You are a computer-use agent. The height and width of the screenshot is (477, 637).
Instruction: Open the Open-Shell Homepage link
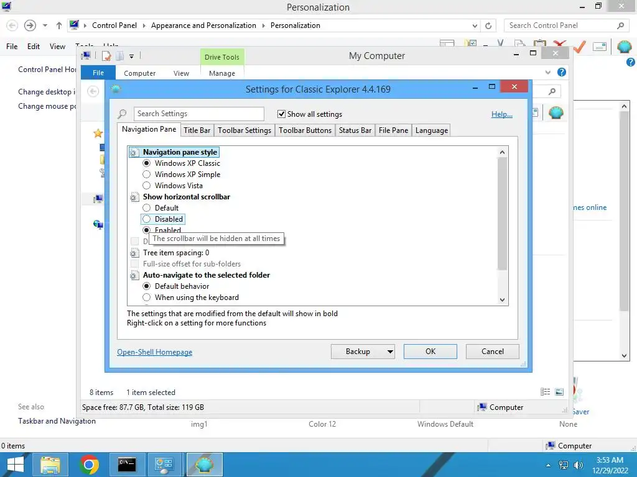(x=155, y=352)
